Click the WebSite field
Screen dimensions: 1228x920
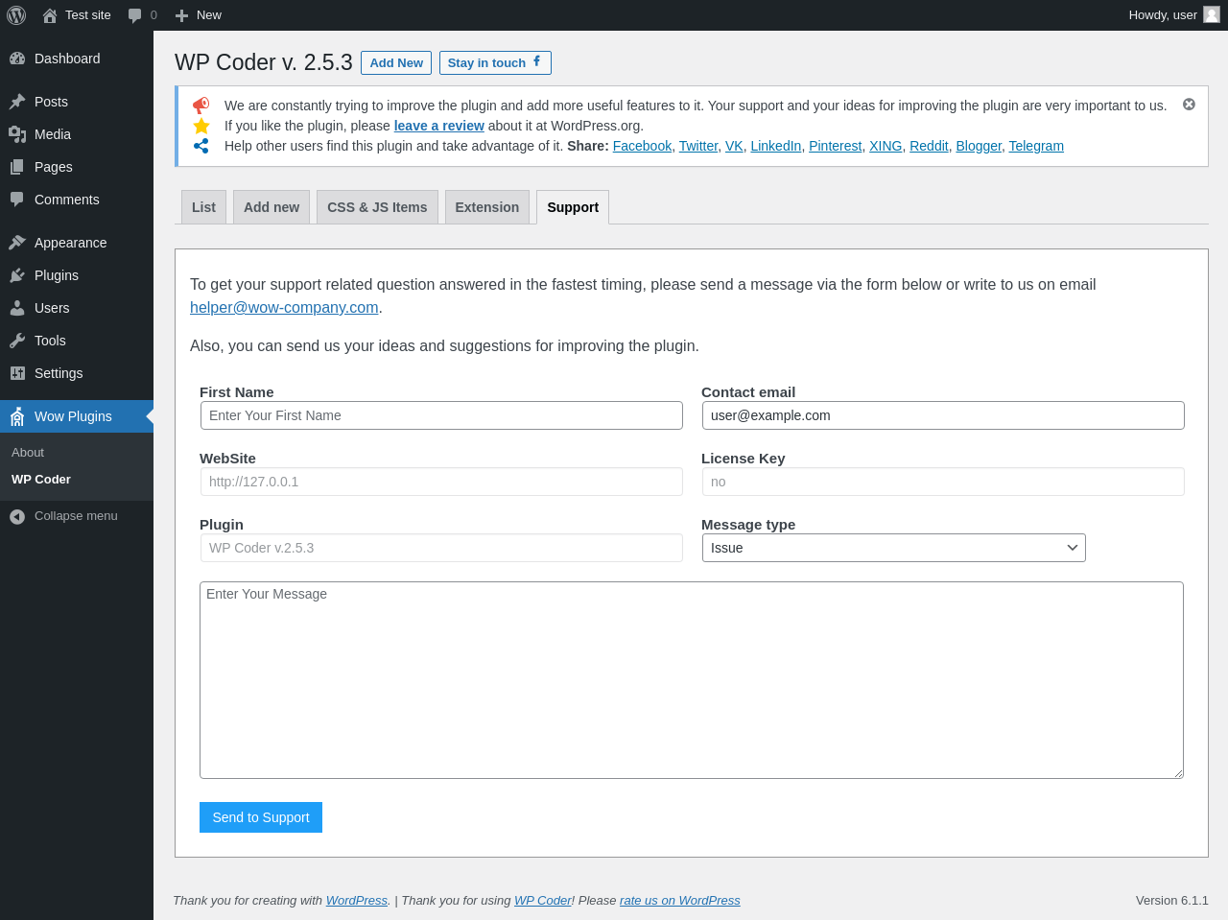tap(441, 482)
